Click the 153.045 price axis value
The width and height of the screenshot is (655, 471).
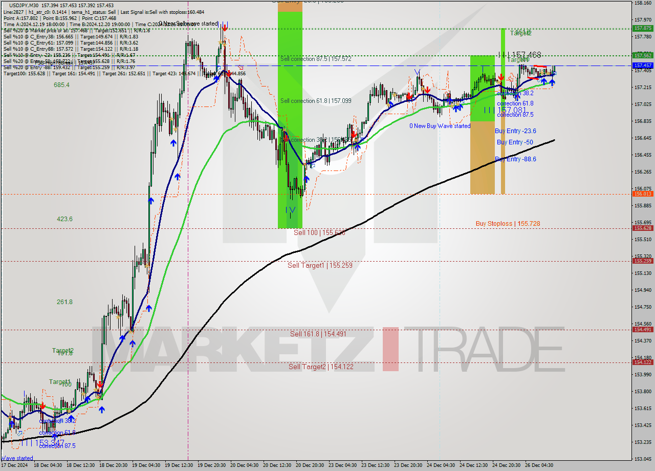pyautogui.click(x=643, y=459)
